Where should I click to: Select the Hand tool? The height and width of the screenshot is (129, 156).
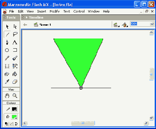pos(7,96)
